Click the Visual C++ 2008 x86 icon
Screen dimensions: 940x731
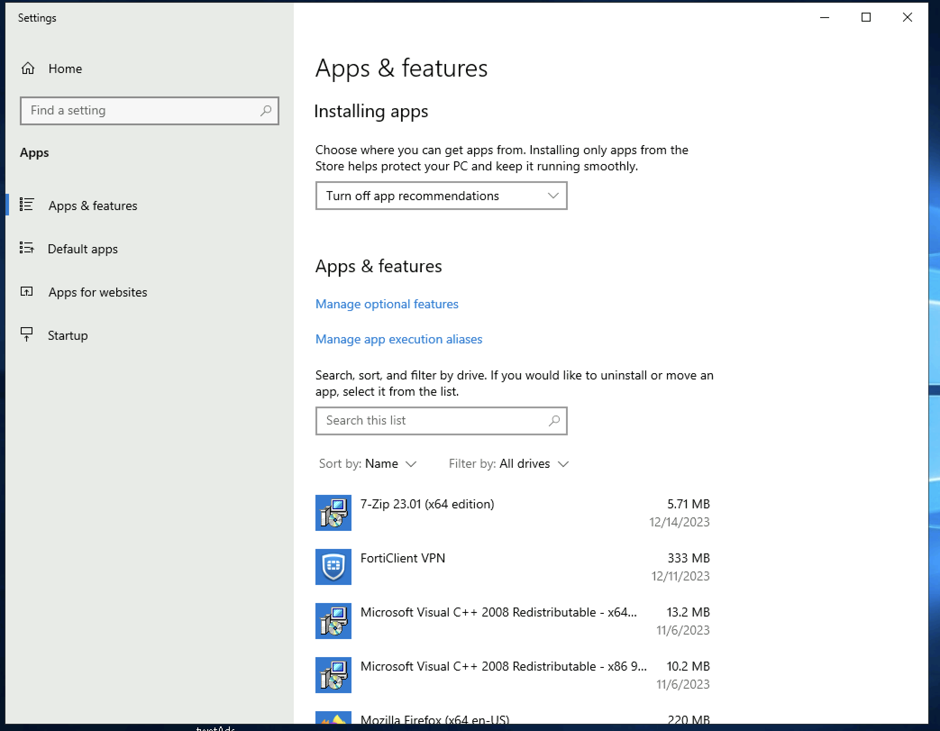pyautogui.click(x=333, y=675)
